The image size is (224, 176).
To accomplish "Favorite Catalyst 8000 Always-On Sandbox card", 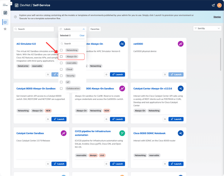I will [x=48, y=119].
